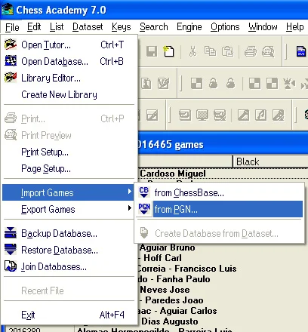This screenshot has height=332, width=308.
Task: Choose Backup Database entry
Action: coord(69,233)
